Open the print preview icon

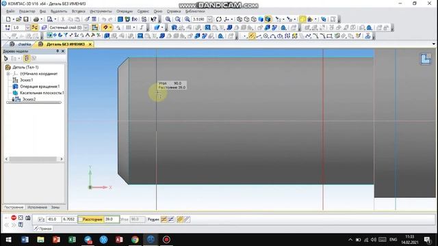(50, 19)
